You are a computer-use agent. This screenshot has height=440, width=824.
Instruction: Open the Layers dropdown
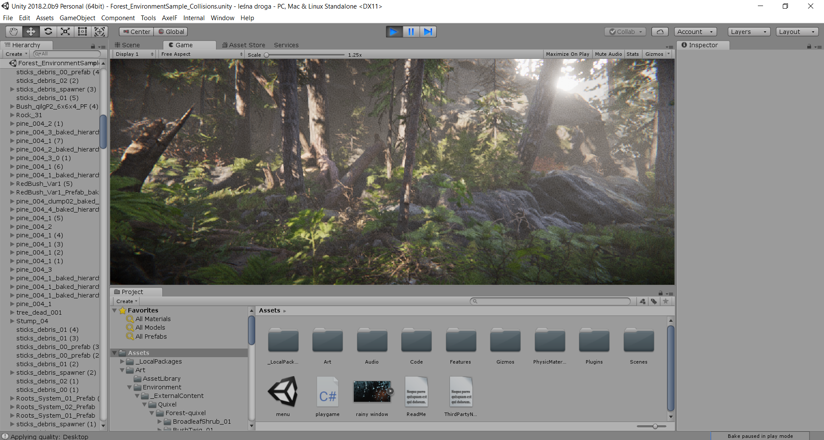748,31
